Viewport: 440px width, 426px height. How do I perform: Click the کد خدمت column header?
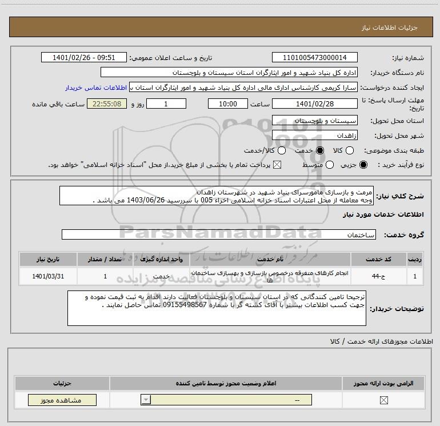coord(378,259)
